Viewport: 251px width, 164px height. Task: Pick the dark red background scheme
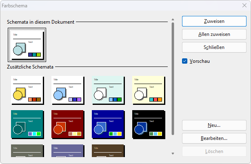(68, 125)
